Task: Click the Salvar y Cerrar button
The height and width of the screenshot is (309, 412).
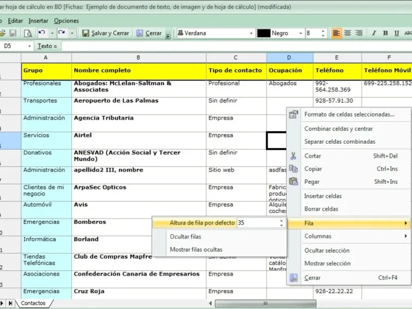Action: pos(106,33)
